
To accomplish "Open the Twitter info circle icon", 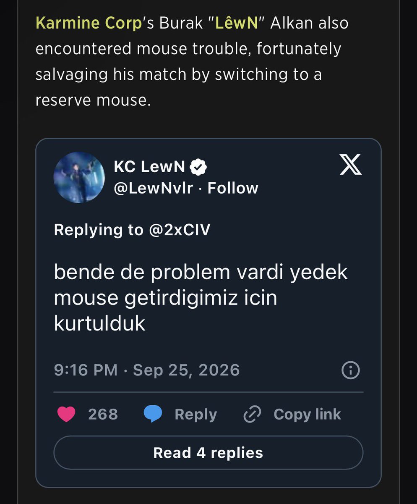I will [x=351, y=370].
